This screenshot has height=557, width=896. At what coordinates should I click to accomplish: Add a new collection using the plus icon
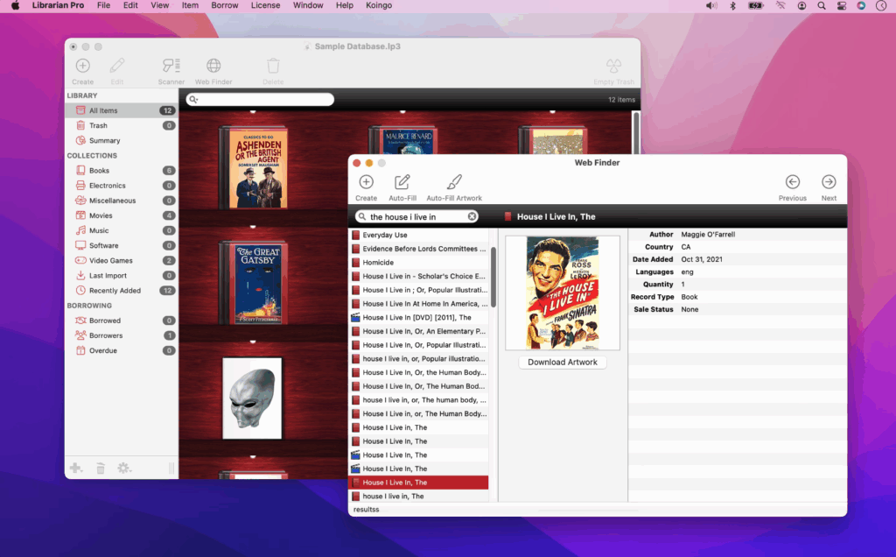[76, 468]
